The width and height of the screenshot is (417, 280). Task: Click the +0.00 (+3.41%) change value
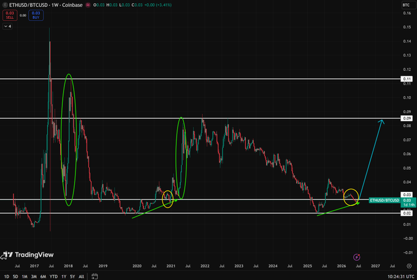(158, 5)
